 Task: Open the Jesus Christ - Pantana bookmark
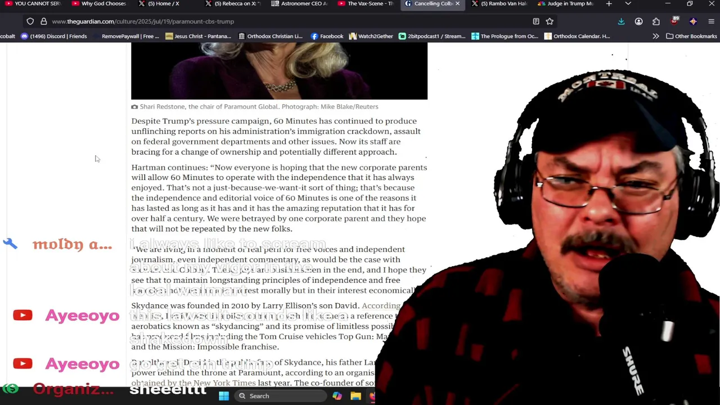click(x=198, y=36)
